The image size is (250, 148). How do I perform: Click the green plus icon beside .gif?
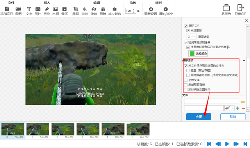(237, 108)
